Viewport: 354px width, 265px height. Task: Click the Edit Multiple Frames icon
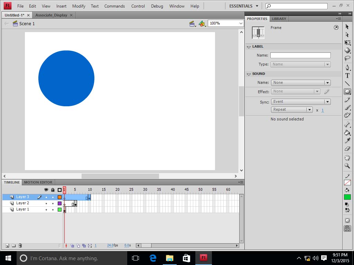pos(84,246)
